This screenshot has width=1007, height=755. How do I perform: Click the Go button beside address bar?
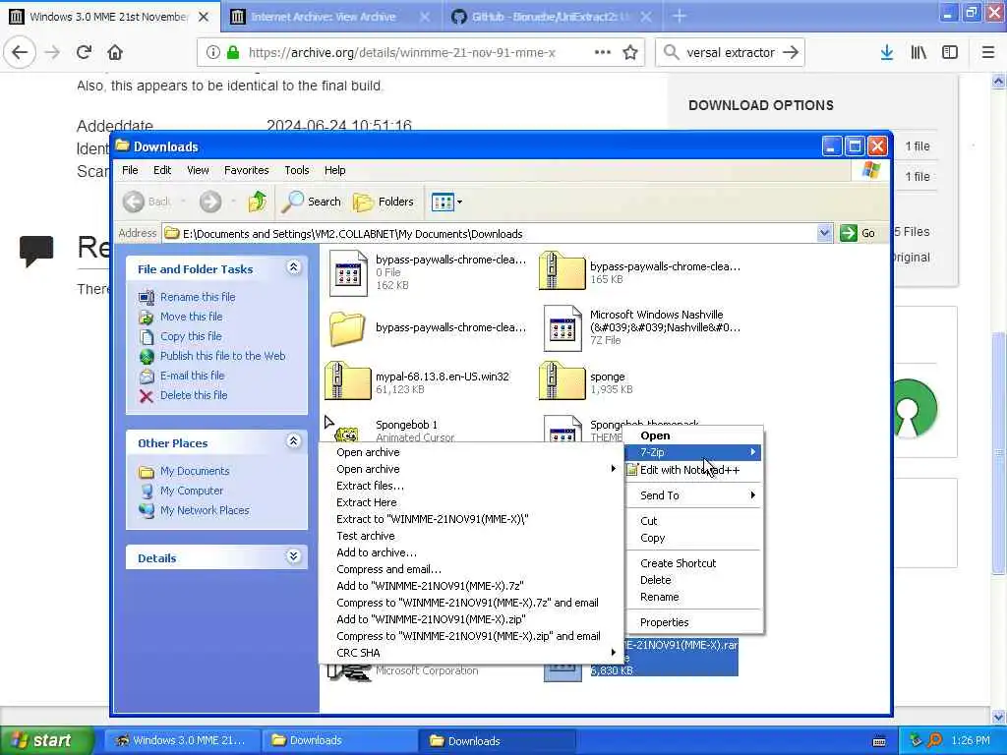(858, 233)
